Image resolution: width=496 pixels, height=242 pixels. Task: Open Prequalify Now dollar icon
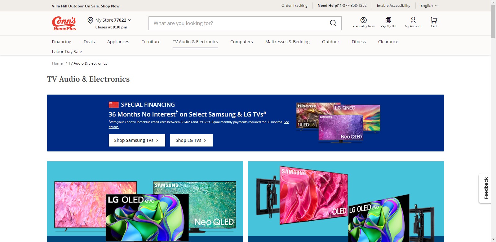coord(363,20)
